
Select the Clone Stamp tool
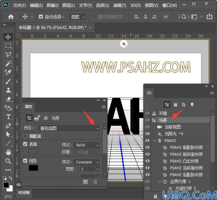coord(8,90)
